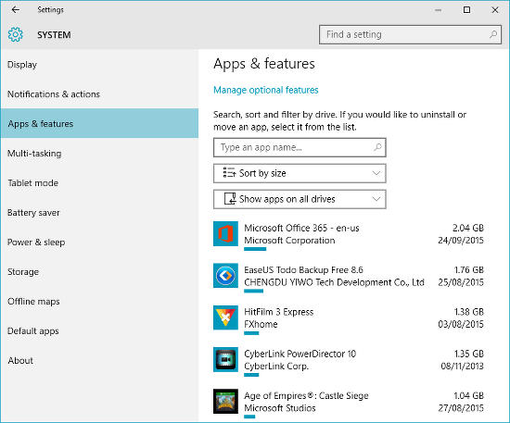The image size is (510, 423).
Task: Click the 1.04 GB size value
Action: pos(468,395)
